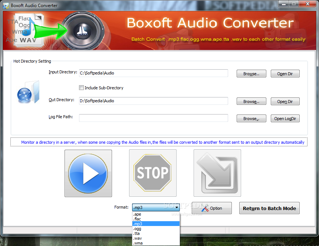Screen dimensions: 319x246
Task: Expand the Format dropdown arrow
Action: point(177,207)
